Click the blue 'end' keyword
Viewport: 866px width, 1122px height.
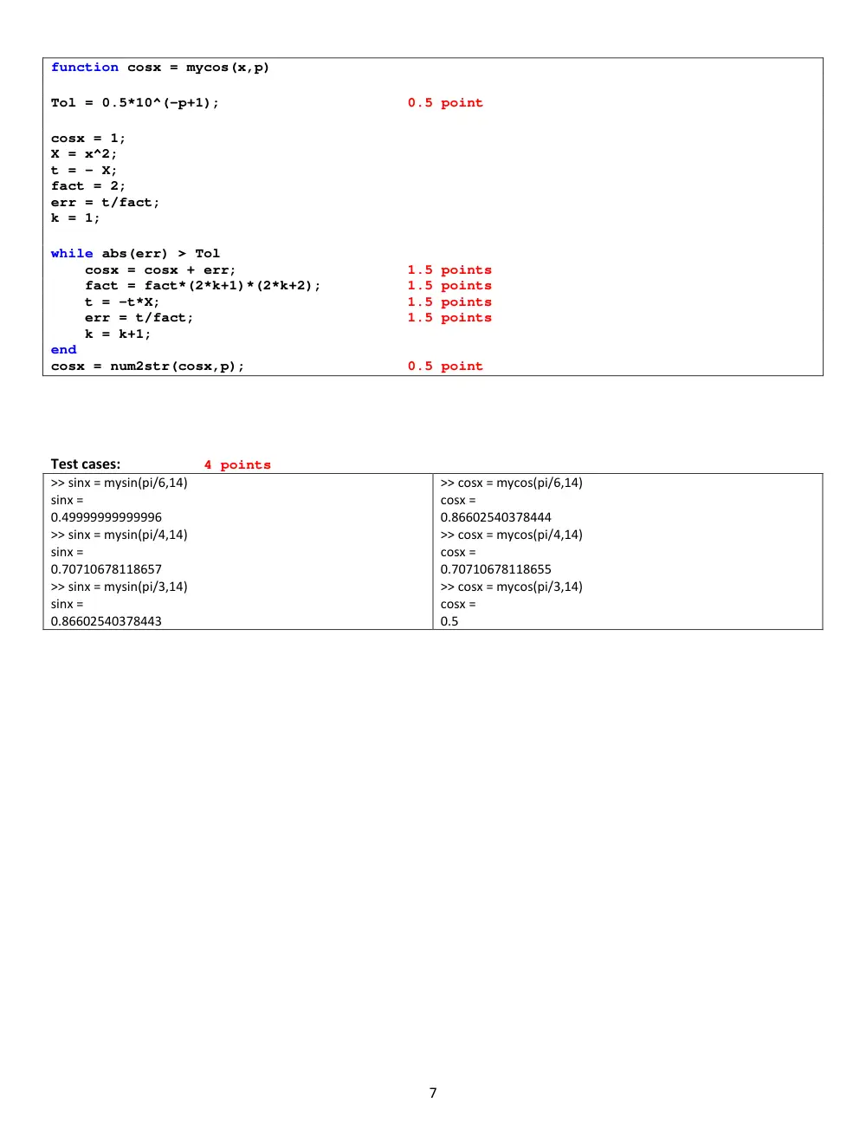coord(64,350)
